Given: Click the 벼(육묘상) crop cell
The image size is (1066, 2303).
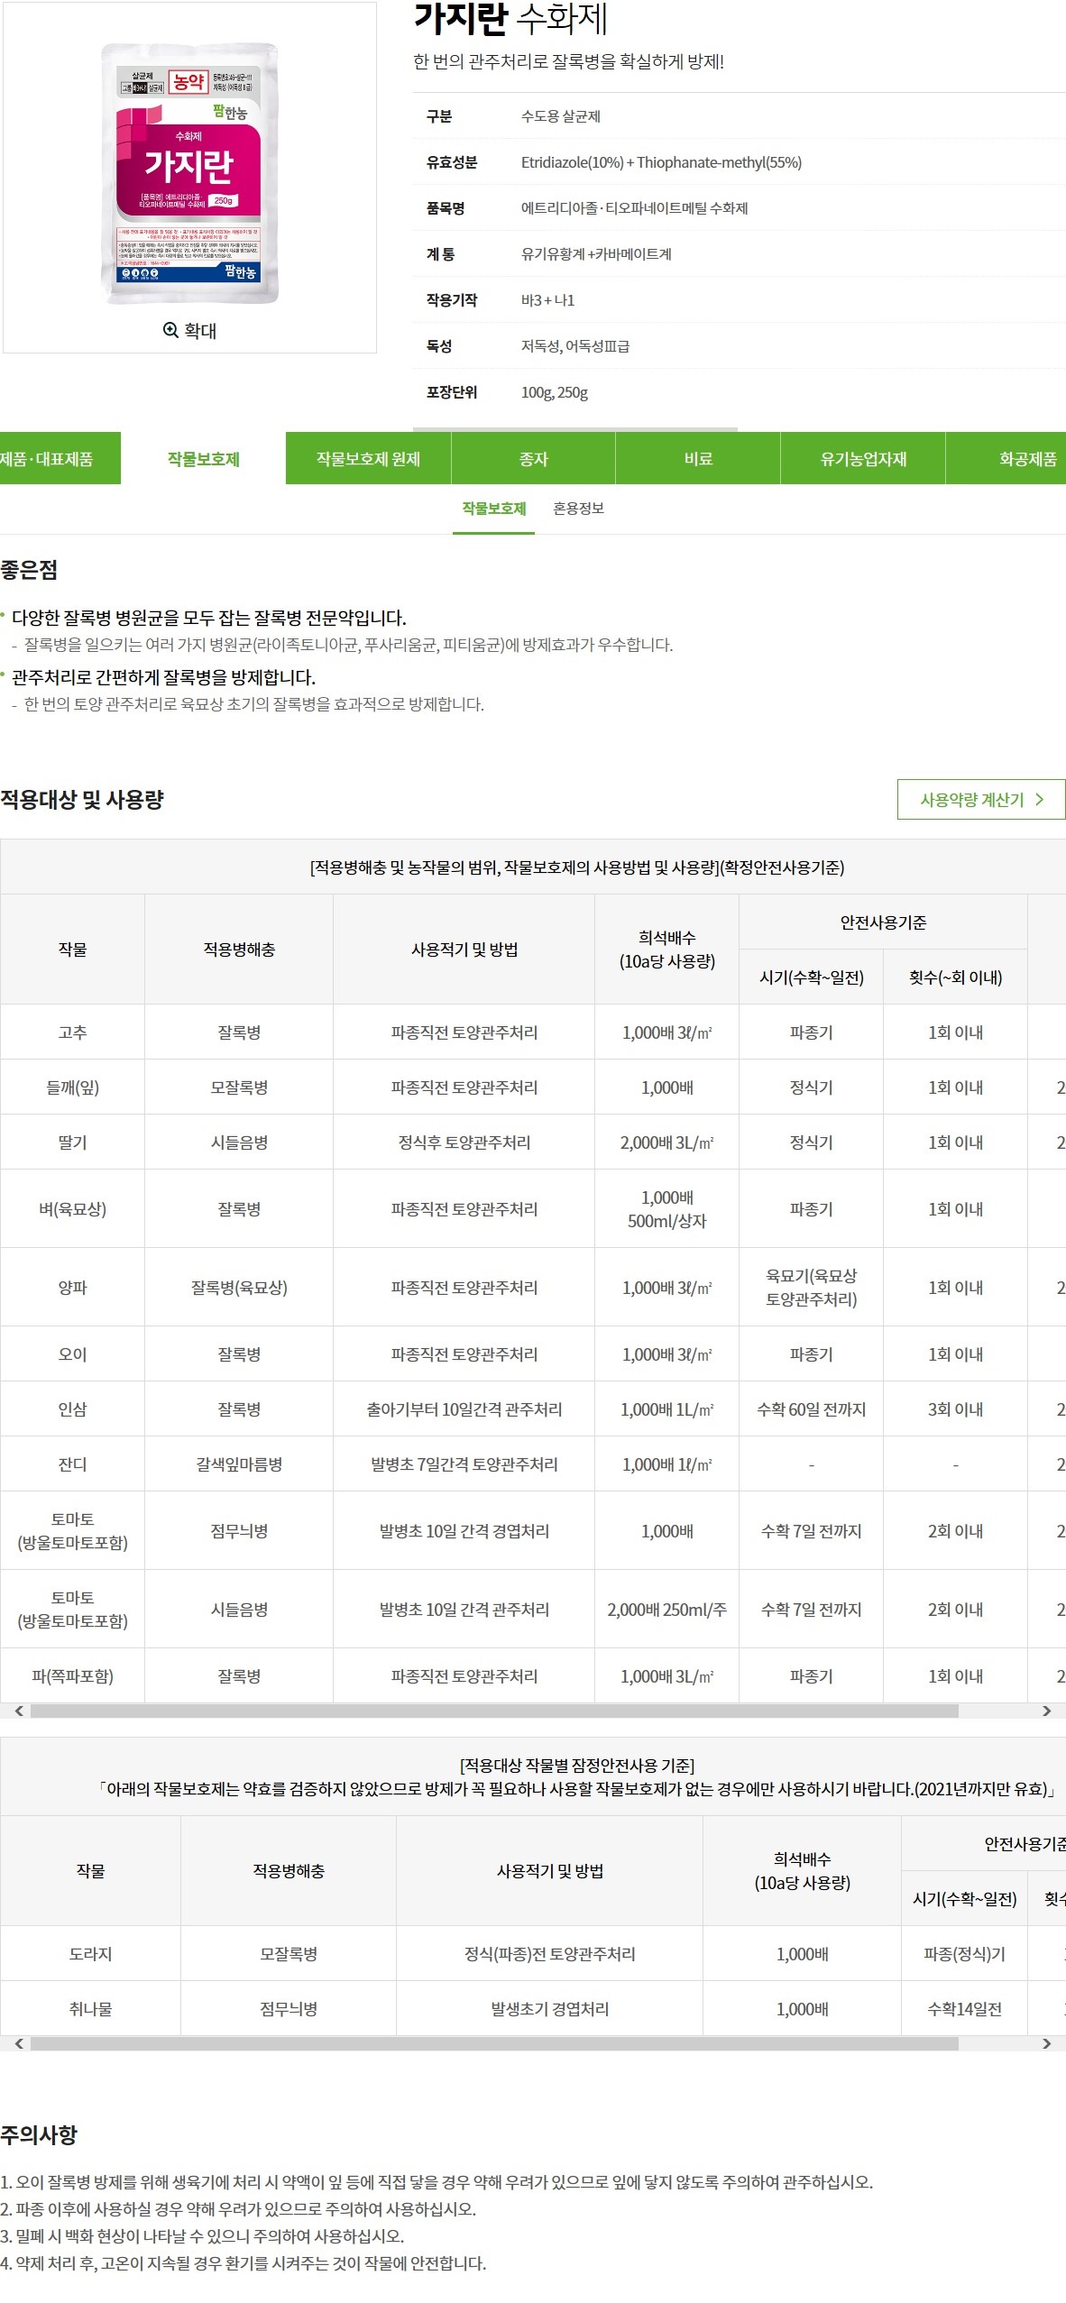Looking at the screenshot, I should pyautogui.click(x=72, y=1209).
